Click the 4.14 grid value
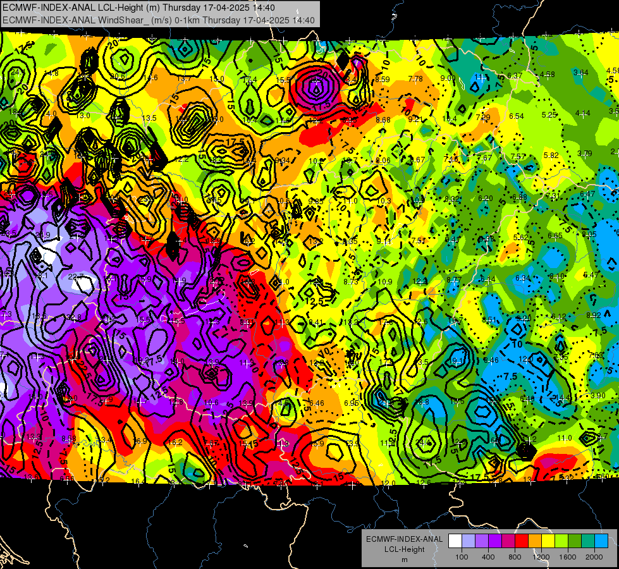The image size is (619, 569). point(583,113)
